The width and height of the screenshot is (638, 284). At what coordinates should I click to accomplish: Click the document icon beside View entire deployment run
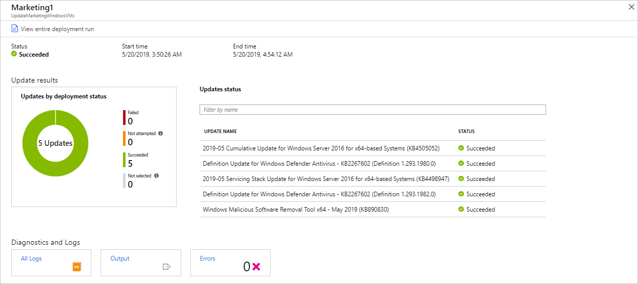(x=15, y=29)
